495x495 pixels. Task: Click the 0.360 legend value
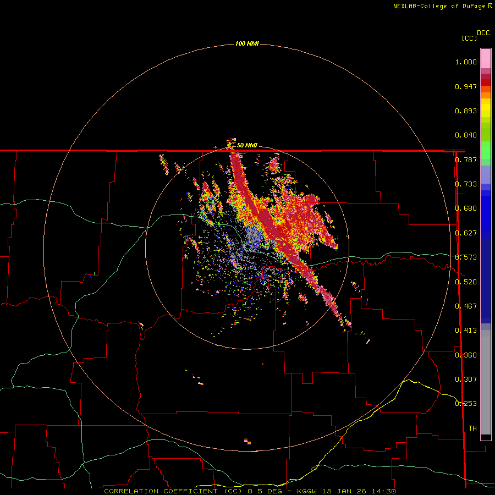pos(466,355)
